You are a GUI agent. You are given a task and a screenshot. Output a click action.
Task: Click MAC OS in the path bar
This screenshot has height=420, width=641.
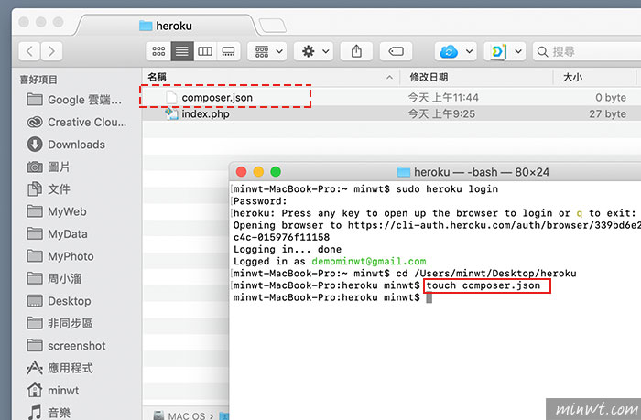186,415
